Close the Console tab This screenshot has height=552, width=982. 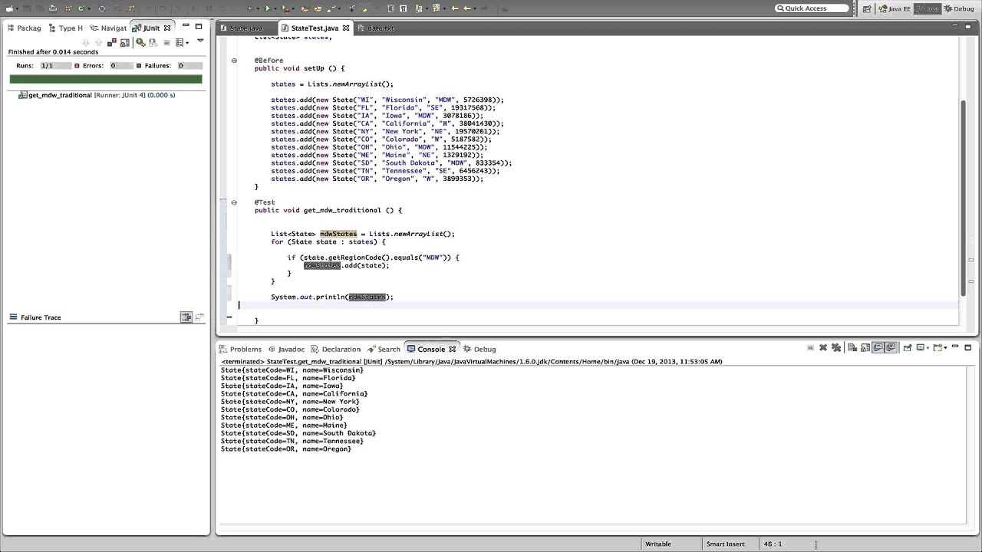[x=452, y=349]
